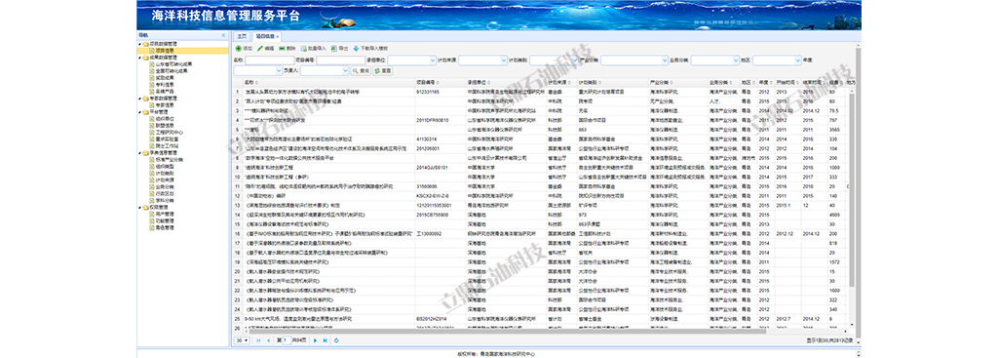Go to the first page of results

click(258, 340)
